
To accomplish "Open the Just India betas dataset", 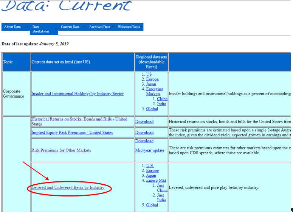I will 161,198.
